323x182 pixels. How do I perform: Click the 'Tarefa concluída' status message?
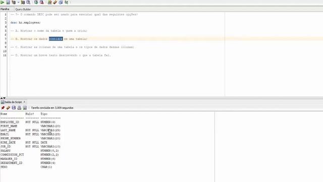coord(52,108)
